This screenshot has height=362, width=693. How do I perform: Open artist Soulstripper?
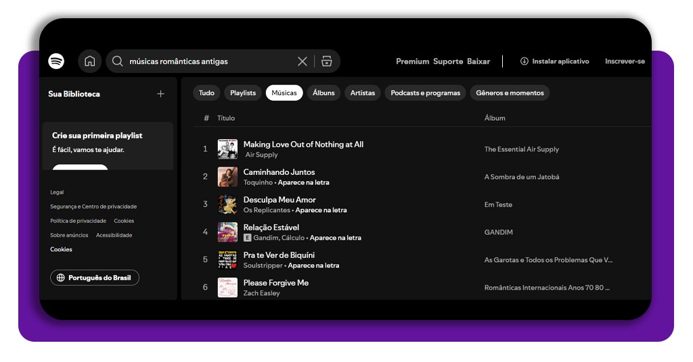(x=263, y=265)
